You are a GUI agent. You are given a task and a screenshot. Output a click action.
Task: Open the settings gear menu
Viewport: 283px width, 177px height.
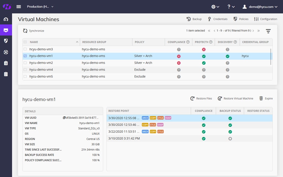(215, 7)
